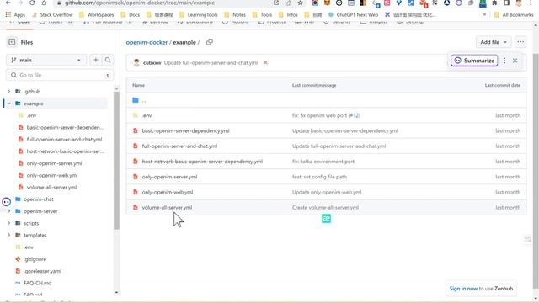Open the LearningTools bookmark folder
This screenshot has width=539, height=303.
(199, 15)
